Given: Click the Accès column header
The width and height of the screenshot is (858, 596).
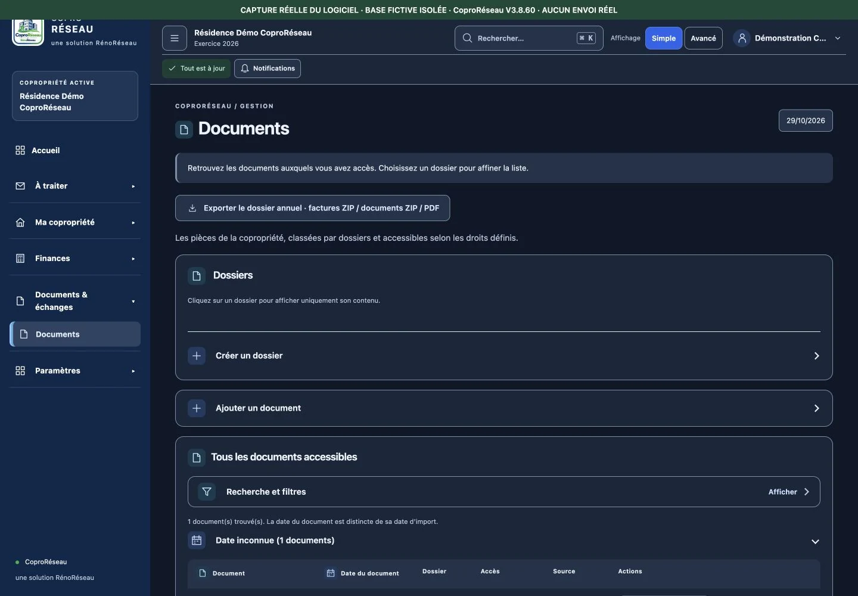Looking at the screenshot, I should coord(490,571).
